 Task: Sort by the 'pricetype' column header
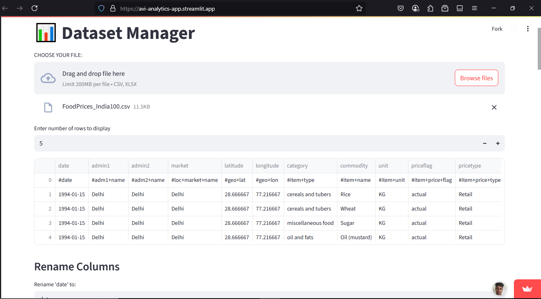[478, 166]
